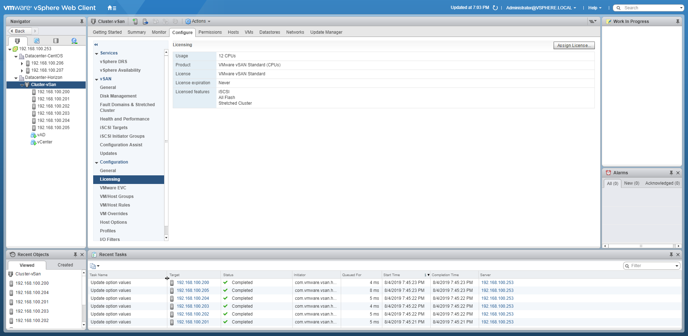Click the home menu icon in header
The width and height of the screenshot is (688, 336).
point(111,8)
